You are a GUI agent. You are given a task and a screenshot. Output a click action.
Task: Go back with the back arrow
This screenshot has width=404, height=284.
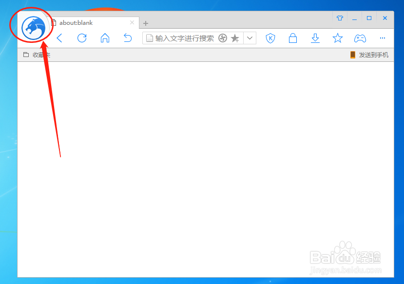(59, 38)
